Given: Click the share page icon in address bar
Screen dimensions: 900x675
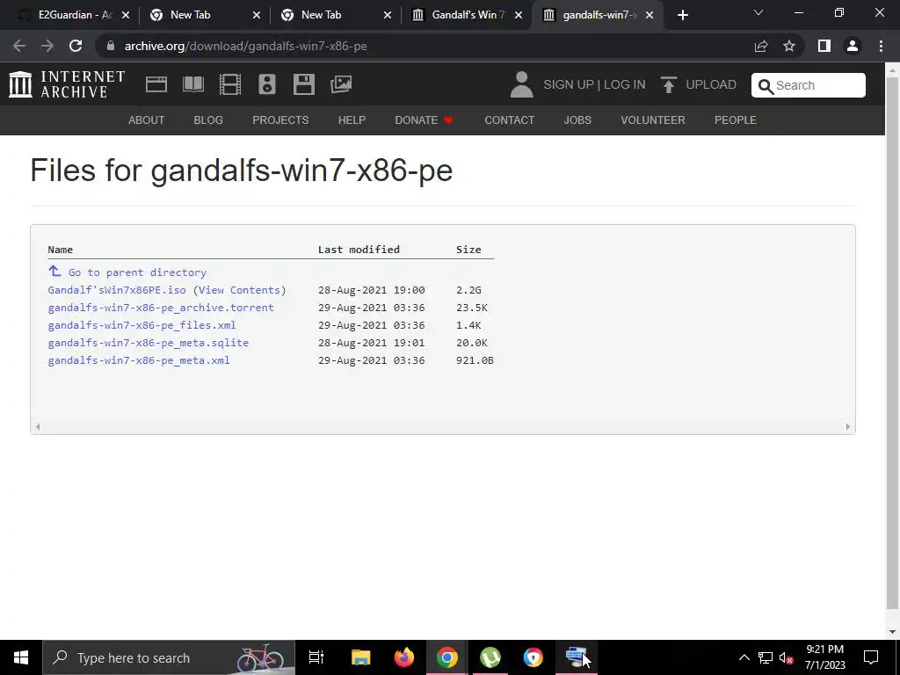Looking at the screenshot, I should (761, 46).
